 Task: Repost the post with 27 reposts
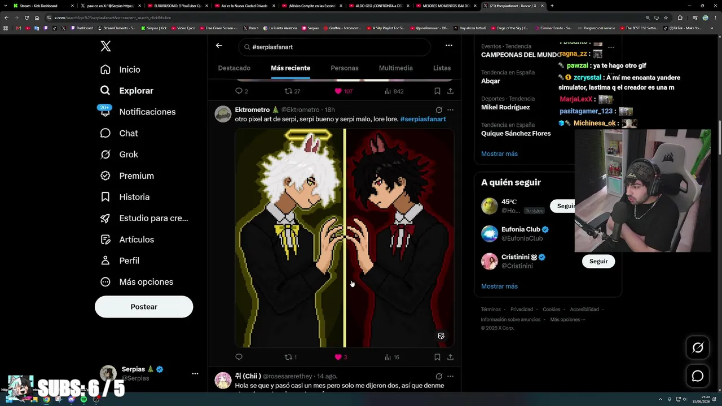[292, 91]
